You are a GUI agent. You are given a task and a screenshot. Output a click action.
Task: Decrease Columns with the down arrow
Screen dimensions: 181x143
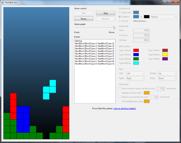[148, 36]
